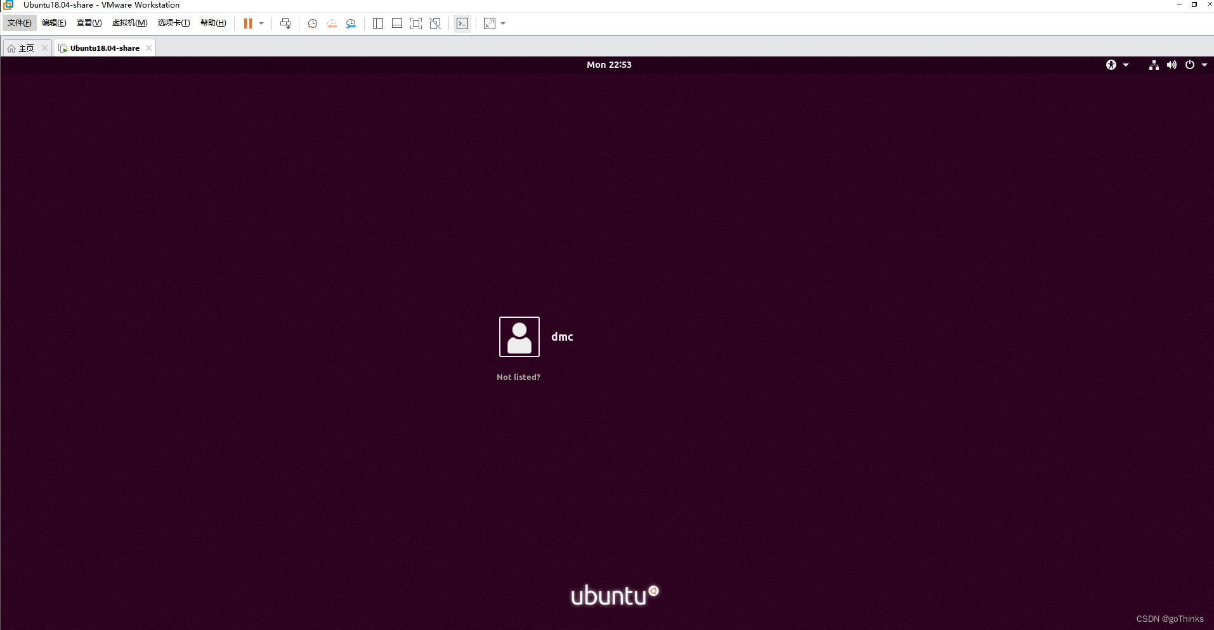The image size is (1214, 630).
Task: Switch to Unity mode
Action: 435,23
